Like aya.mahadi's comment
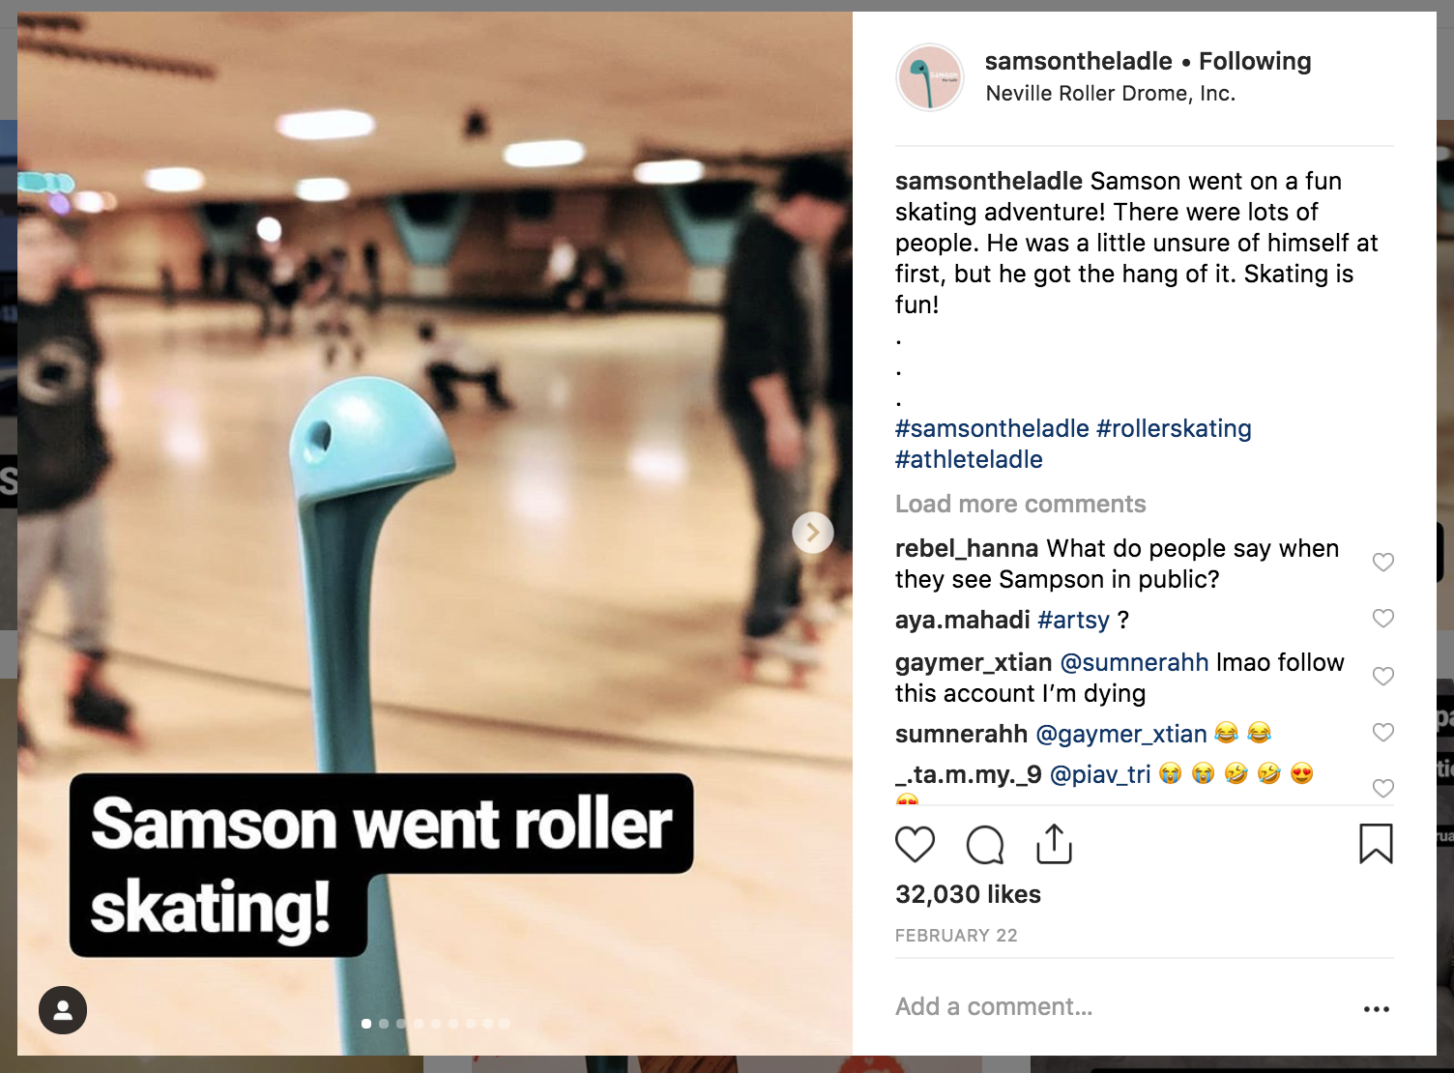 click(x=1383, y=618)
